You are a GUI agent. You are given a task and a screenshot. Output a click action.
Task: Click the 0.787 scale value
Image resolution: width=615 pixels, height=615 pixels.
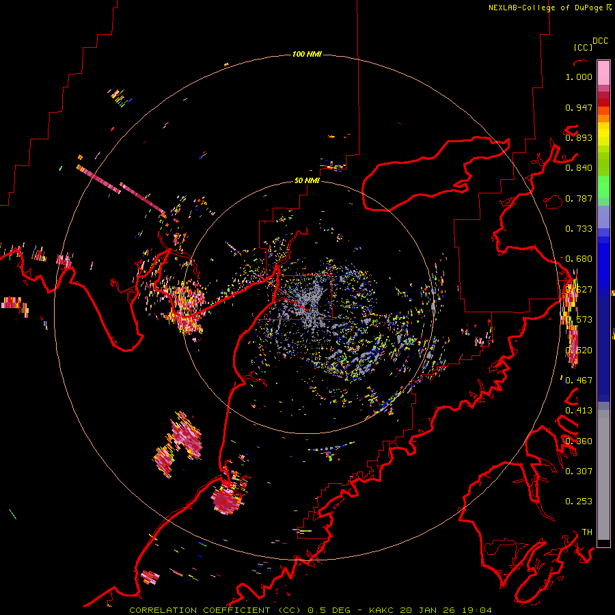[579, 198]
